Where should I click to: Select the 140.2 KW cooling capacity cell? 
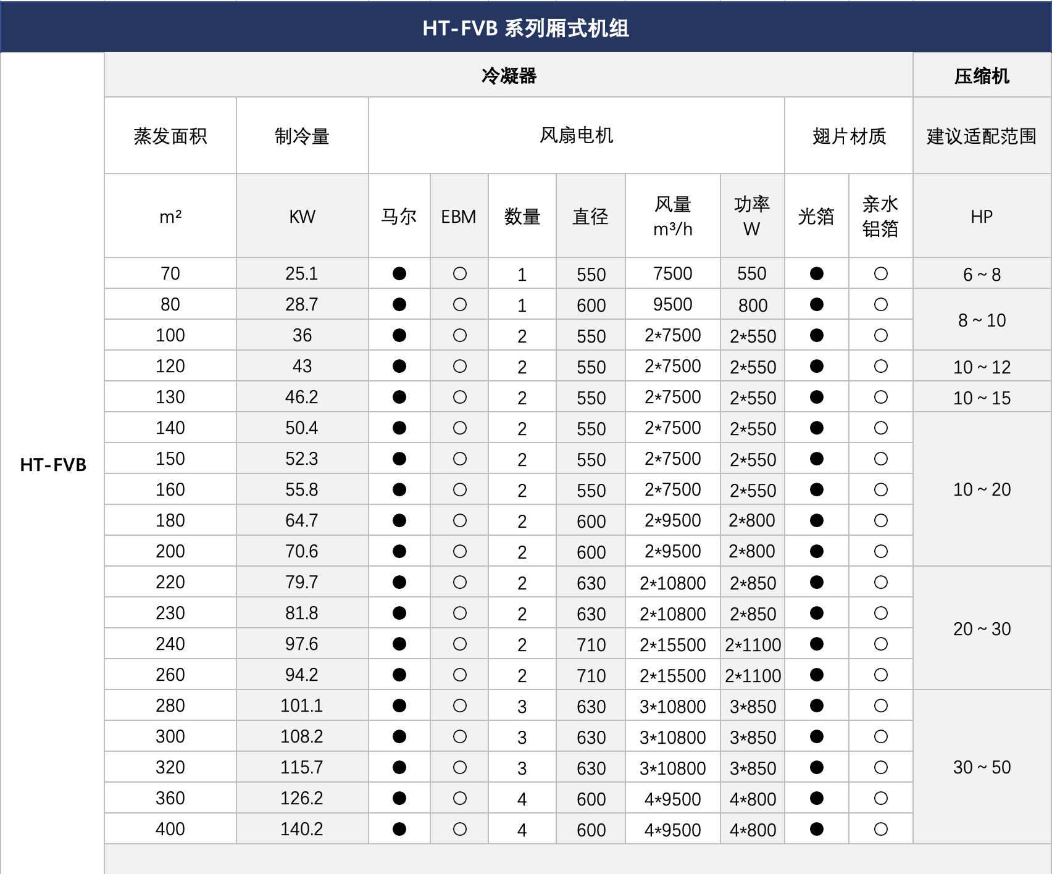(302, 829)
